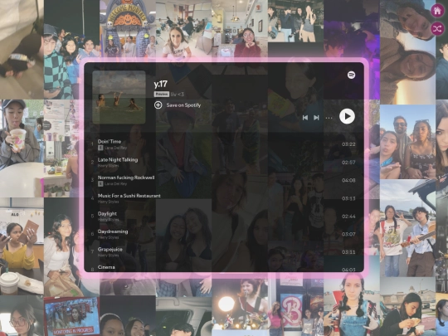Select the track Doin' Time
This screenshot has height=336, width=448.
110,141
